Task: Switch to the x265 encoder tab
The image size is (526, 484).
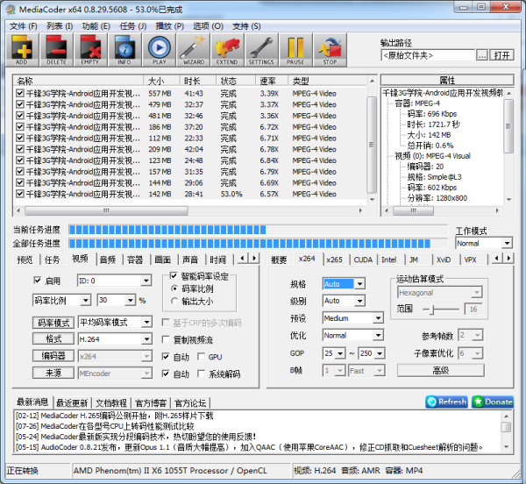Action: pos(335,260)
